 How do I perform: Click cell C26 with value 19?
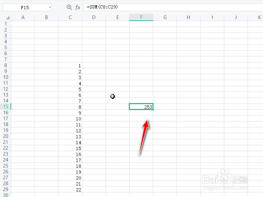(70, 172)
